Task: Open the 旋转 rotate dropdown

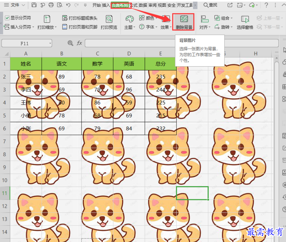Action: pyautogui.click(x=223, y=27)
